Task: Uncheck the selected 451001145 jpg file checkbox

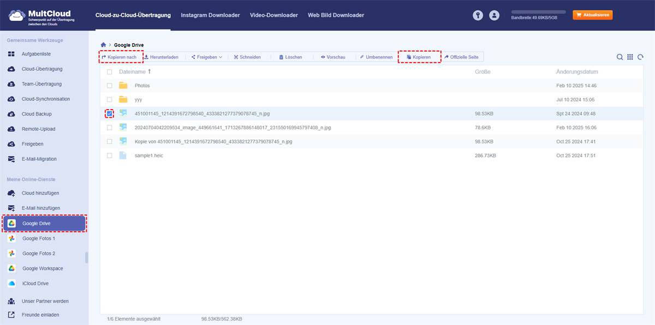Action: click(110, 113)
